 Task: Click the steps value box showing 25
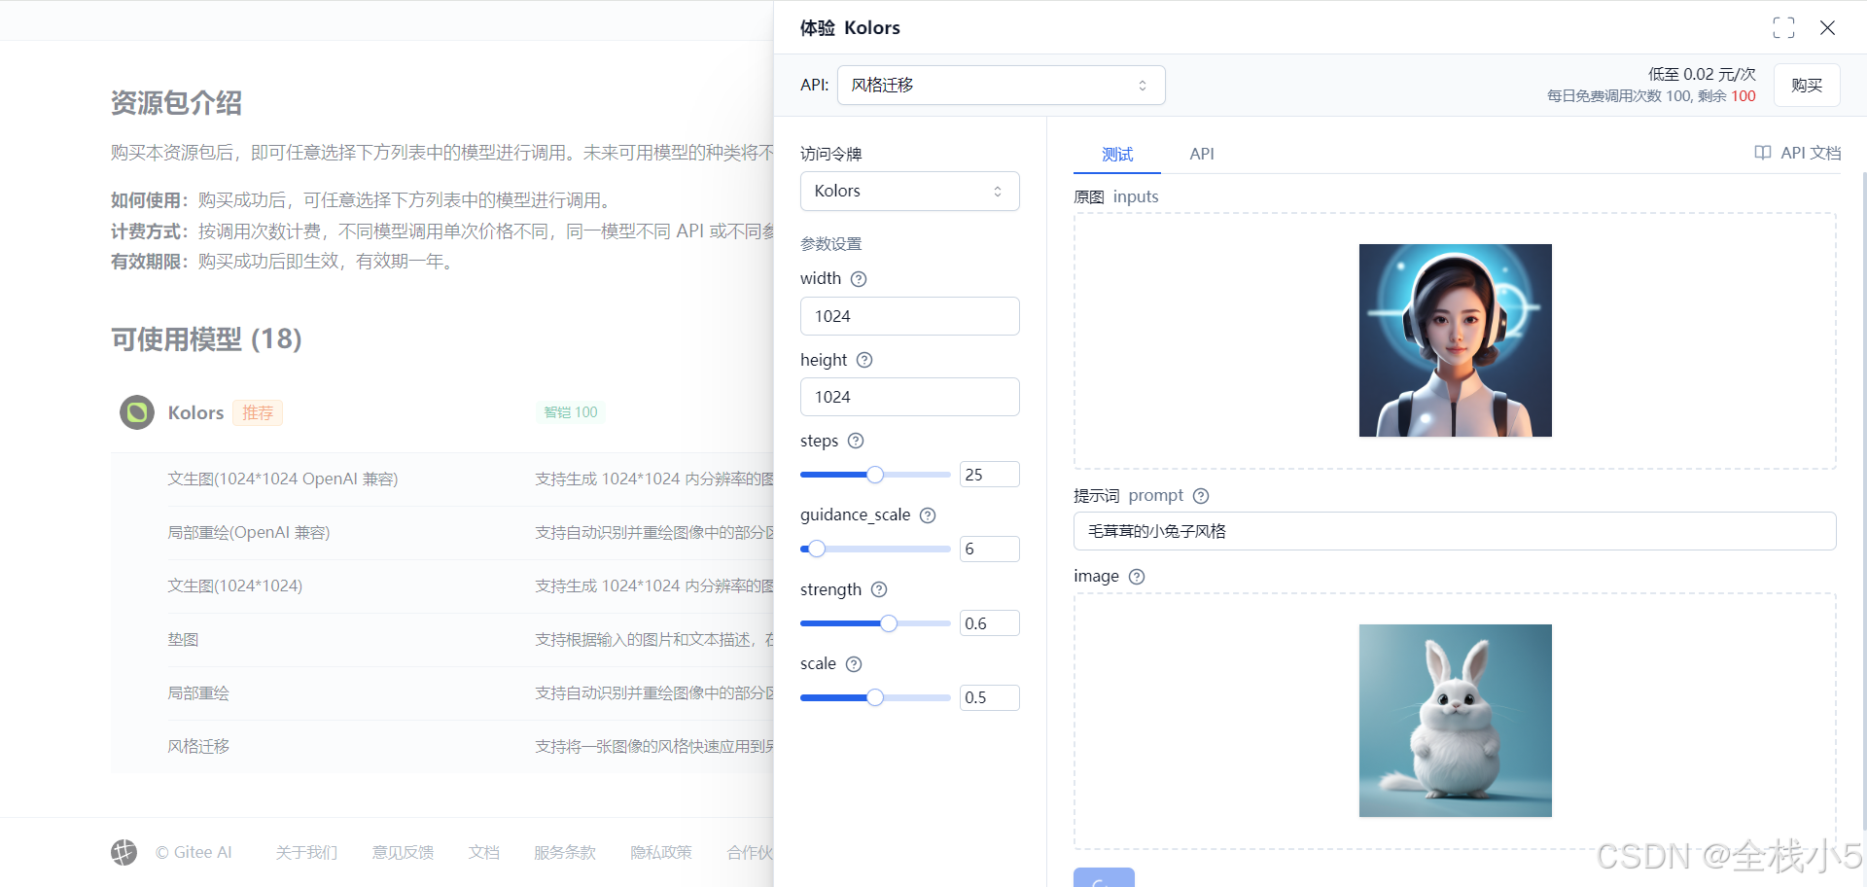pyautogui.click(x=990, y=475)
